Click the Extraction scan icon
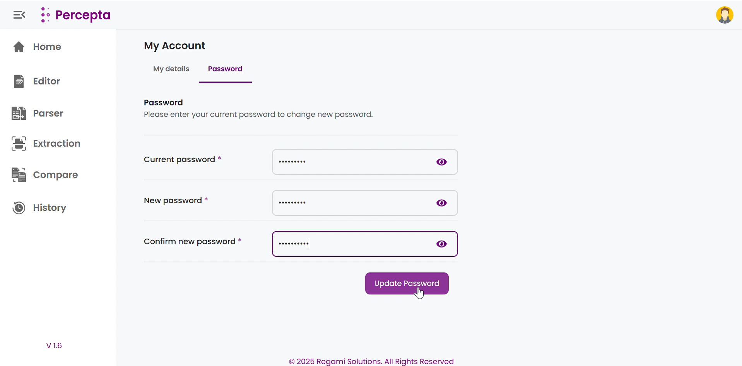This screenshot has height=366, width=742. (19, 144)
